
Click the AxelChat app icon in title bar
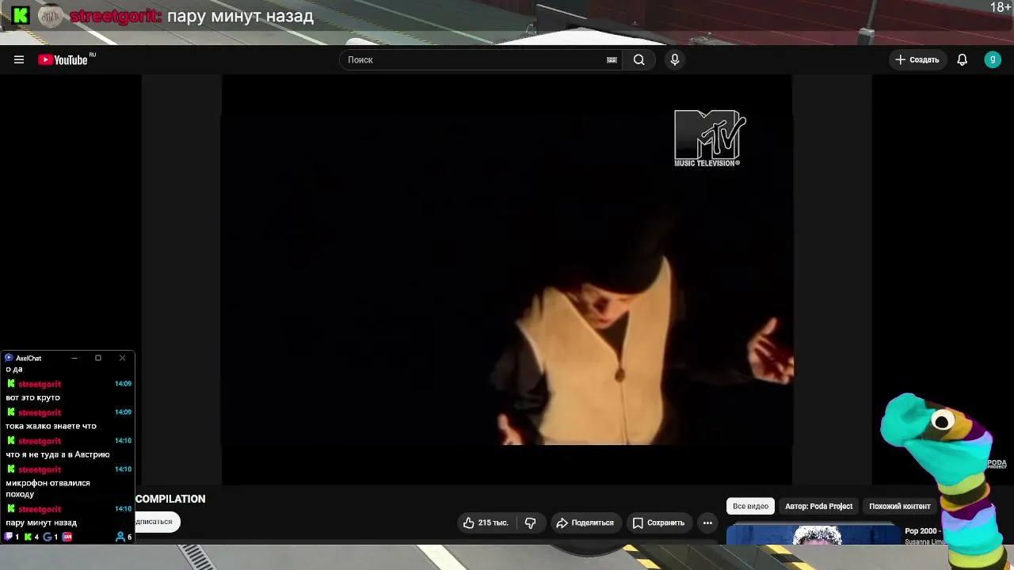coord(9,358)
